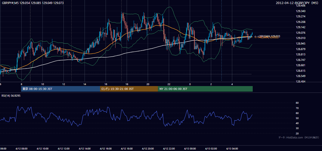
Task: Click the RSI 50 level label
Action: [x=297, y=118]
